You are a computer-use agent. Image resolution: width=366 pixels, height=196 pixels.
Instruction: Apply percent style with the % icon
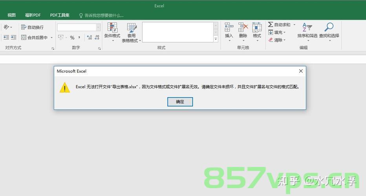[x=72, y=38]
